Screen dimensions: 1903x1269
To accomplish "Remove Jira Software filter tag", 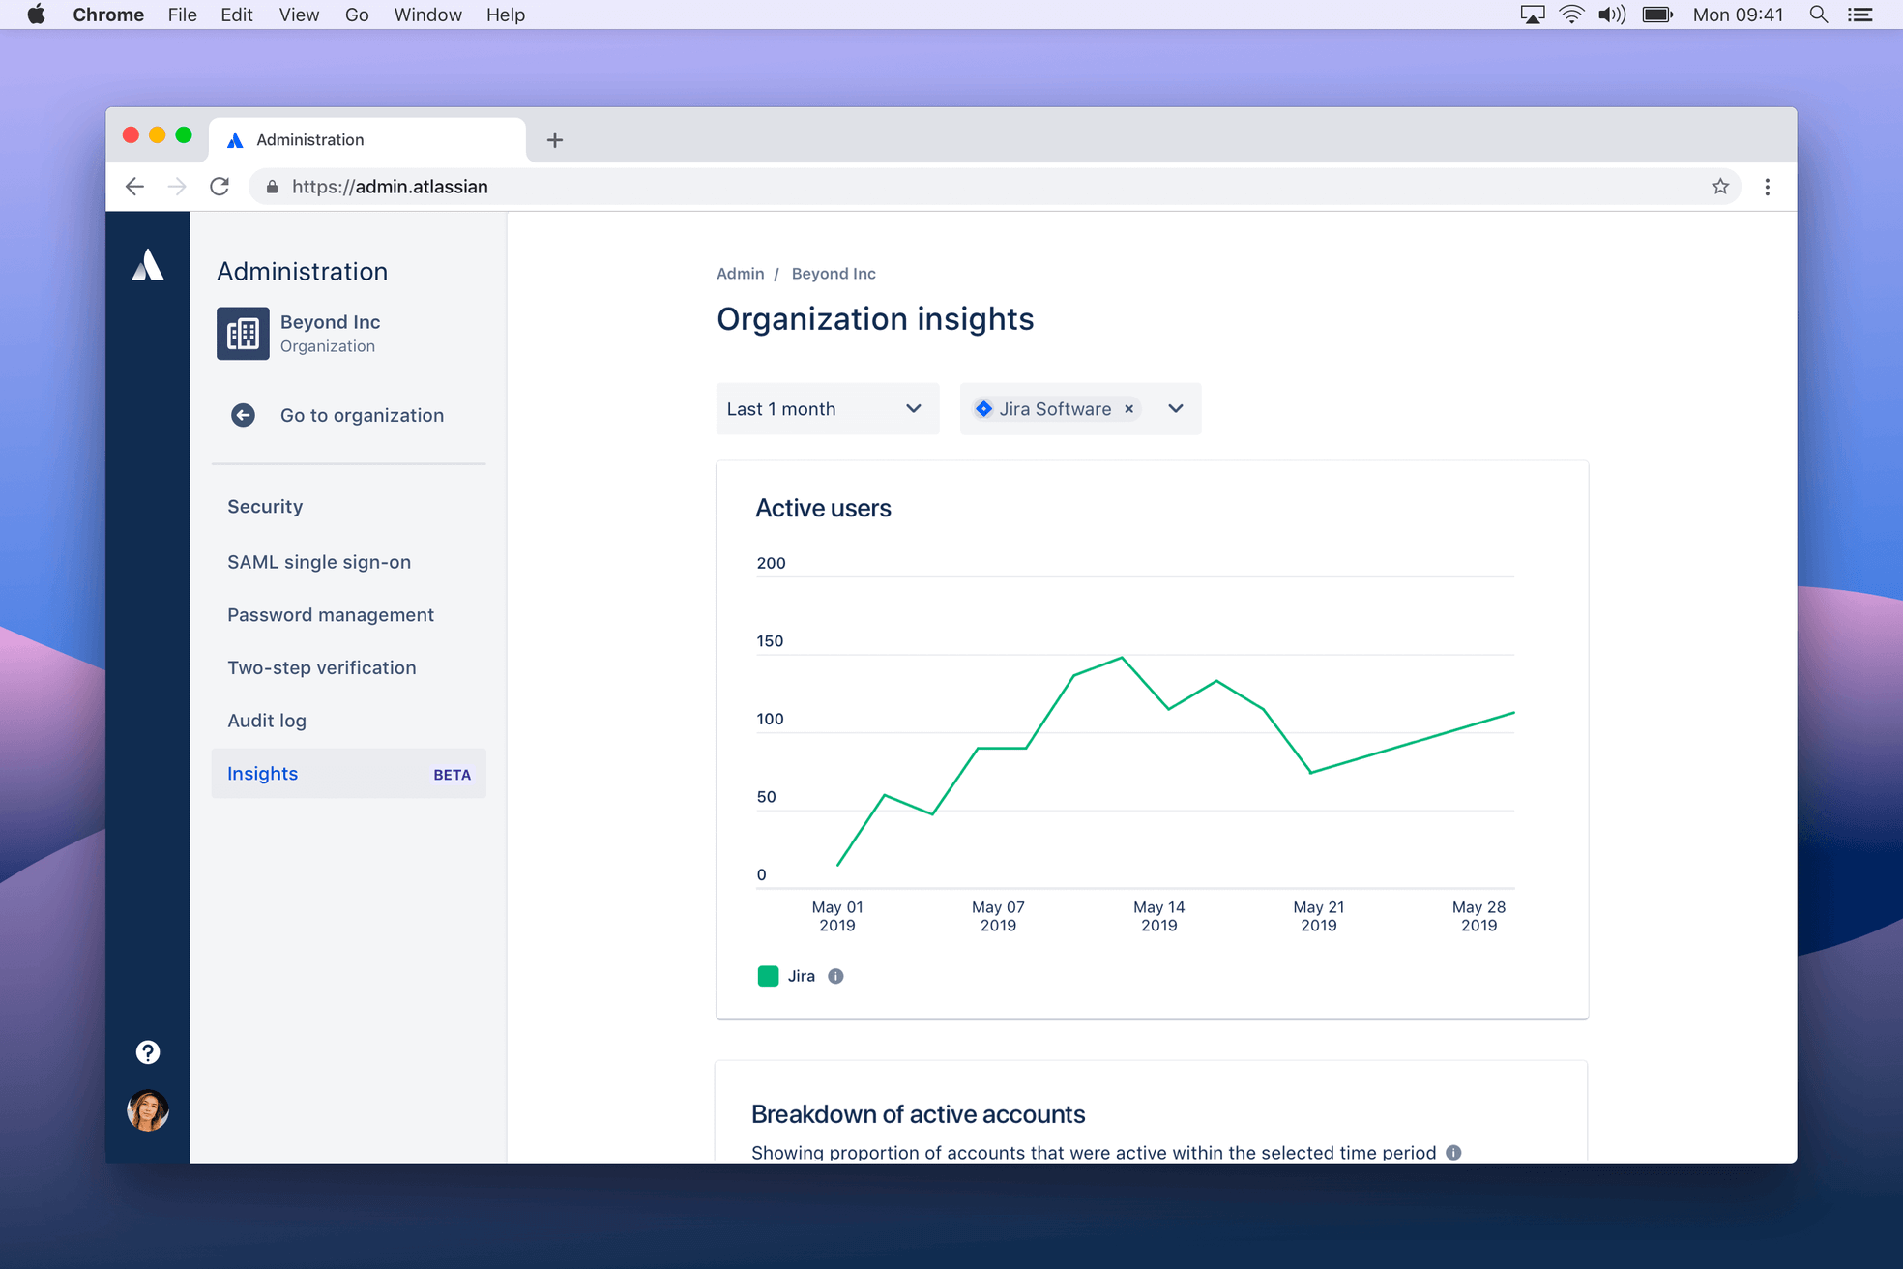I will point(1128,409).
